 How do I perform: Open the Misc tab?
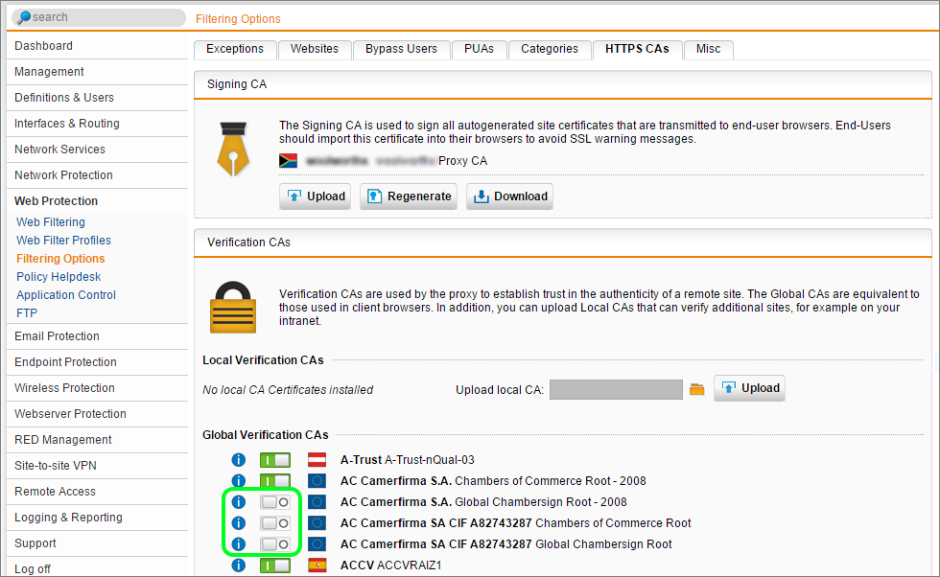(x=709, y=49)
